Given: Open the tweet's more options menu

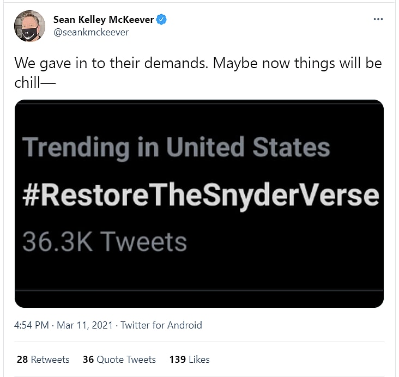Looking at the screenshot, I should point(378,19).
